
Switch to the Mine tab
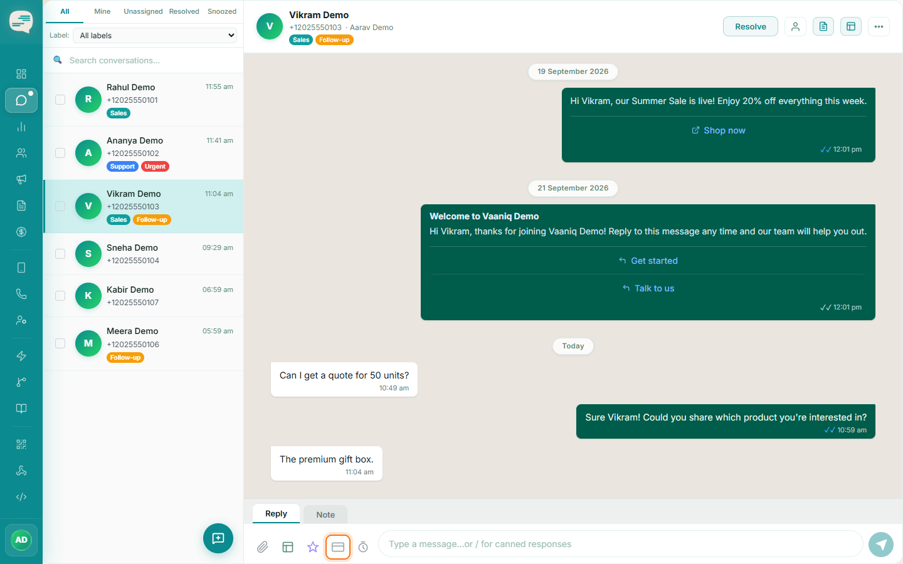[x=102, y=11]
